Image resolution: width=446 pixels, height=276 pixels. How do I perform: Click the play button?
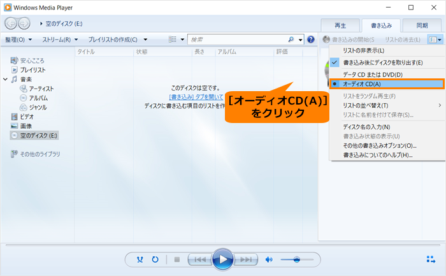[x=223, y=259]
